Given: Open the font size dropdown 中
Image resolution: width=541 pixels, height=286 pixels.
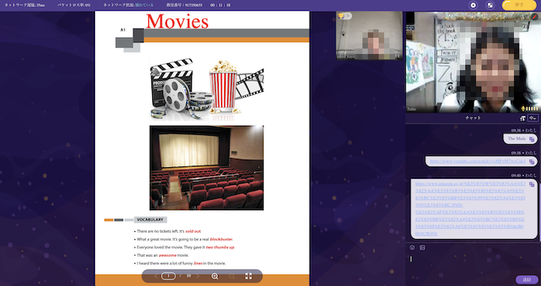Looking at the screenshot, I should tap(533, 118).
